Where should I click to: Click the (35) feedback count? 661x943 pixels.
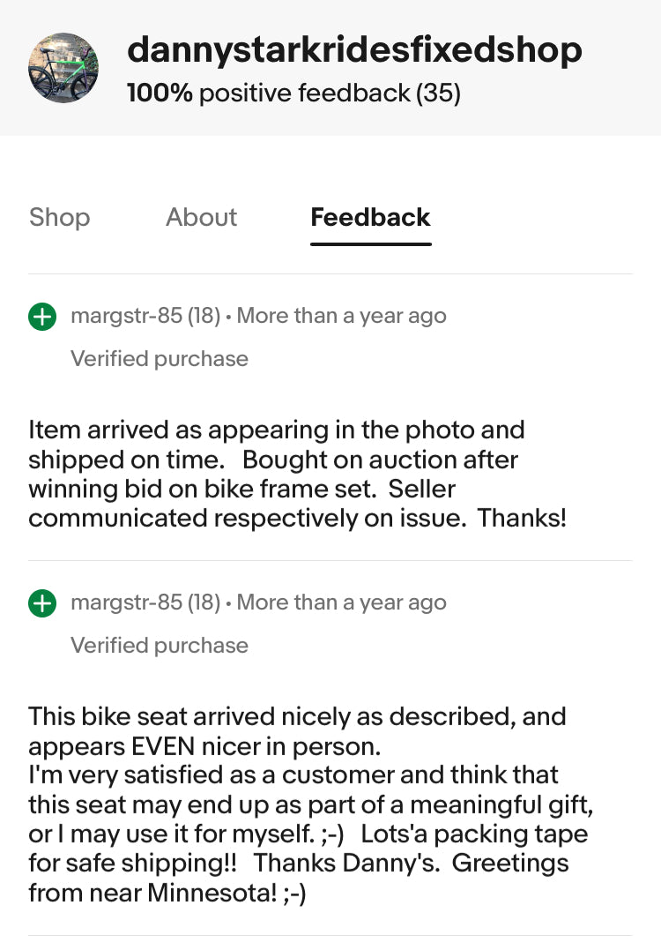[438, 93]
